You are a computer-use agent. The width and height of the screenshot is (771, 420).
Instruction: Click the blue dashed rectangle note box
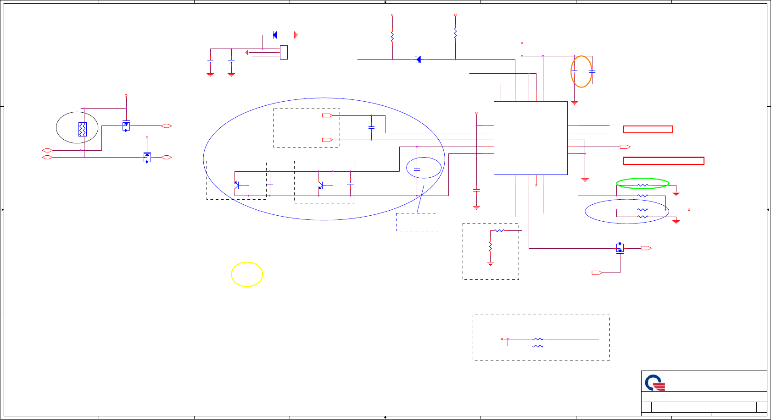[x=417, y=222]
